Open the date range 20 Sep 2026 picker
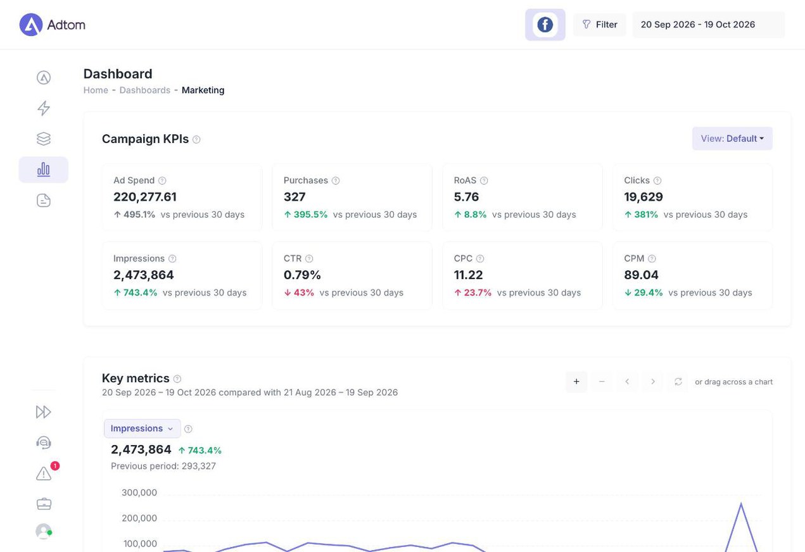This screenshot has height=552, width=805. pyautogui.click(x=708, y=25)
